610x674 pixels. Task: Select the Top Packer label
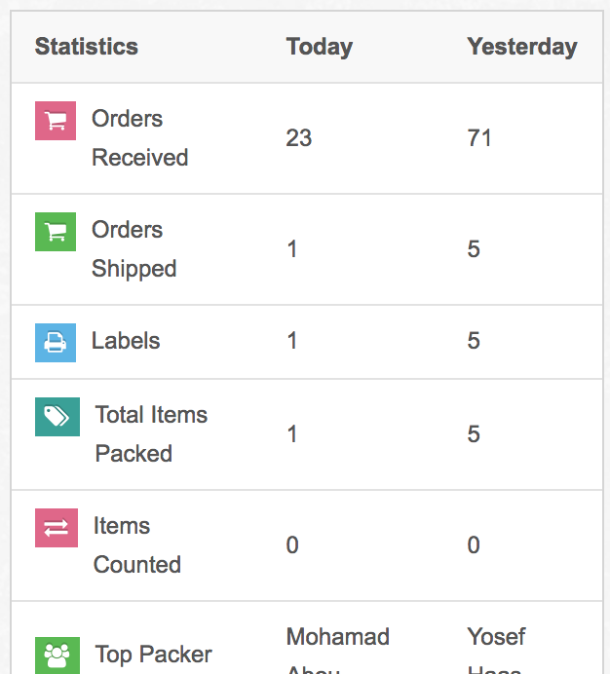[x=154, y=654]
